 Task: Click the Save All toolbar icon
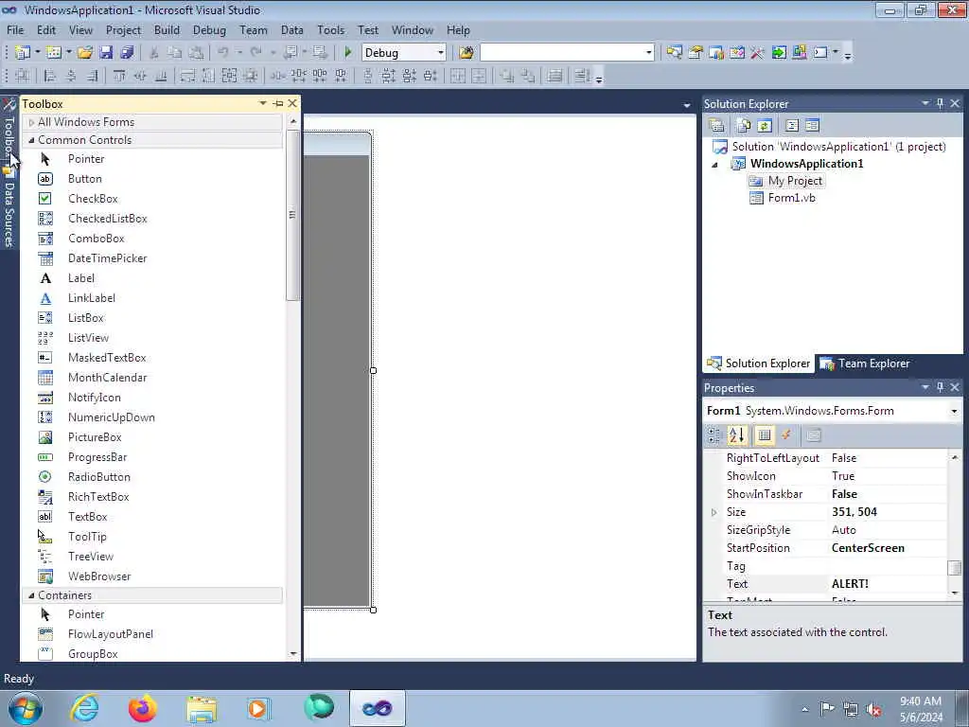pos(128,53)
